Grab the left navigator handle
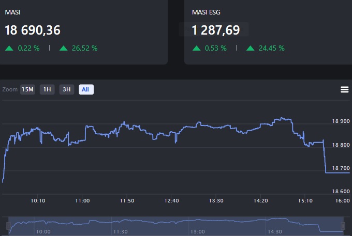This screenshot has height=236, width=352. click(x=8, y=226)
